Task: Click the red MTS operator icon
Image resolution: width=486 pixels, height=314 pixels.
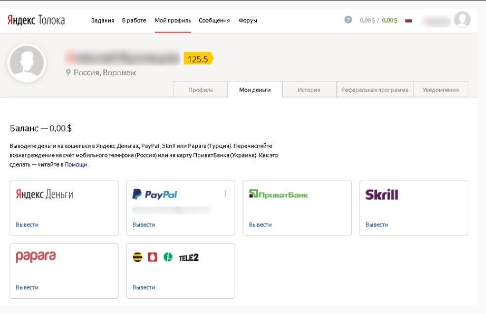Action: pos(152,257)
